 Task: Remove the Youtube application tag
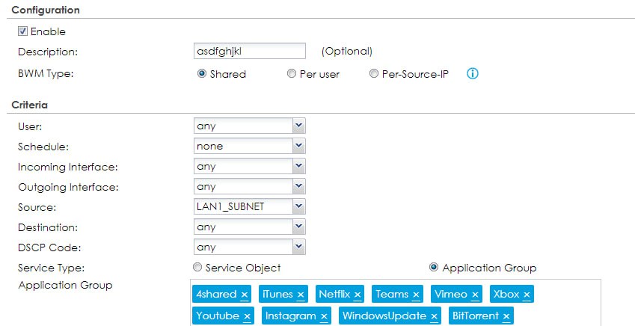click(247, 316)
